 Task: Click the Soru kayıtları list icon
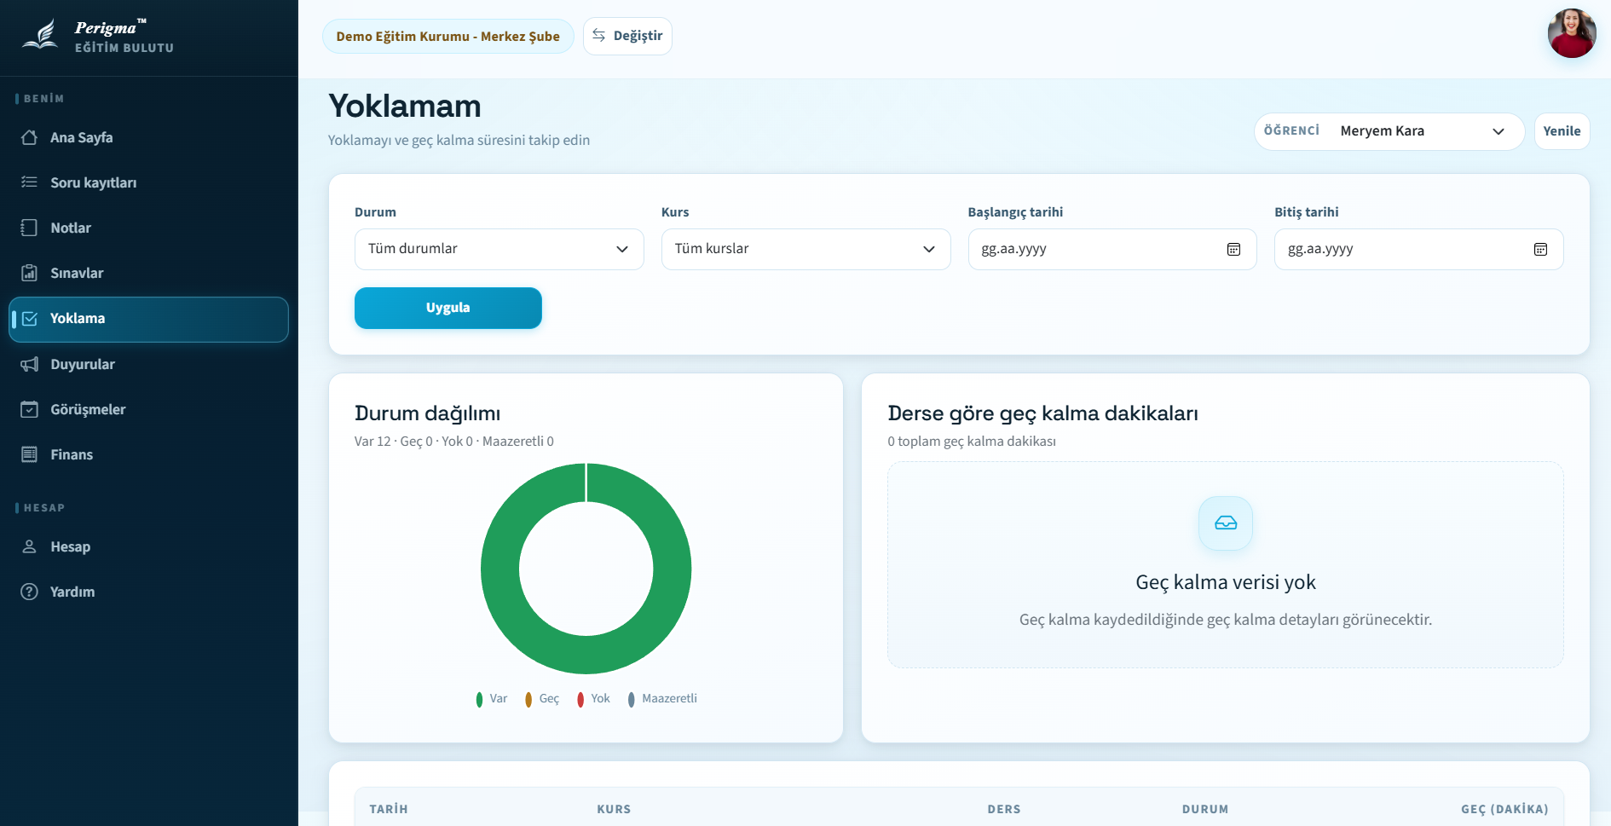click(30, 182)
